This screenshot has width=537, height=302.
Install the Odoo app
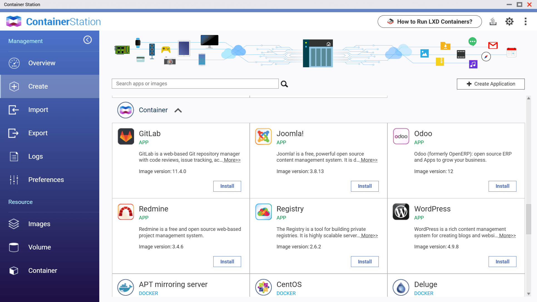click(x=502, y=186)
